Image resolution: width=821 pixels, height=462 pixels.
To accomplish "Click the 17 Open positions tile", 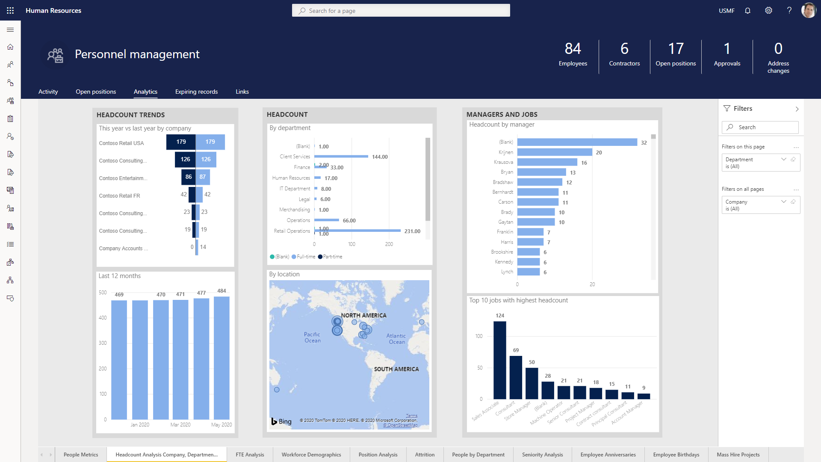I will [676, 55].
